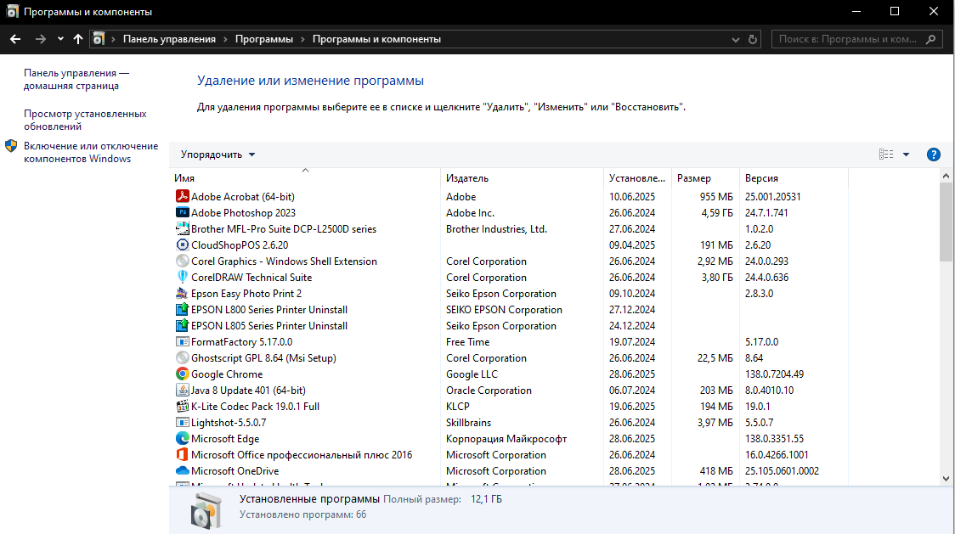Click the Control Panel icon in address bar
Screen dimensions: 955x534
pyautogui.click(x=98, y=39)
